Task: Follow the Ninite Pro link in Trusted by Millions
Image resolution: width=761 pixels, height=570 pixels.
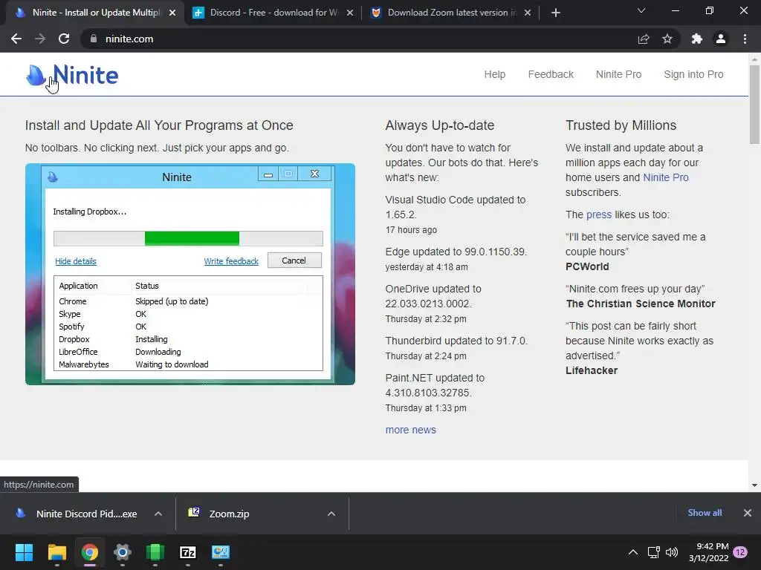Action: tap(665, 177)
